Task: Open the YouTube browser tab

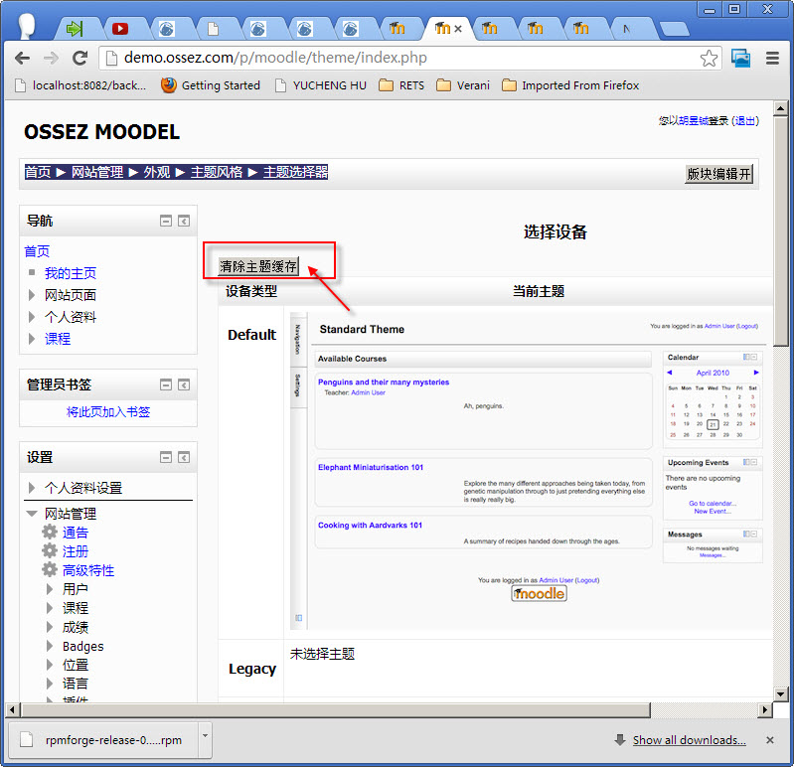Action: click(x=120, y=29)
